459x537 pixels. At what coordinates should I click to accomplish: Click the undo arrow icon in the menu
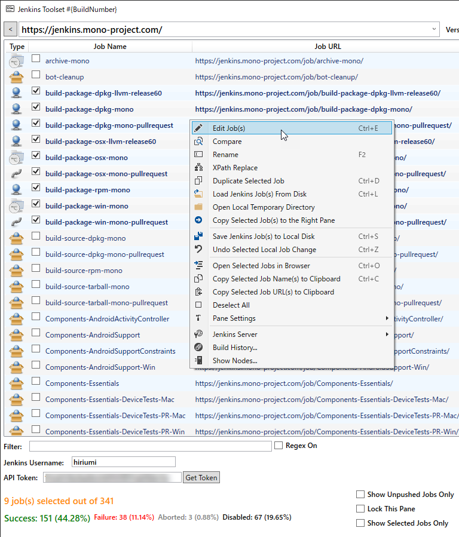point(198,249)
